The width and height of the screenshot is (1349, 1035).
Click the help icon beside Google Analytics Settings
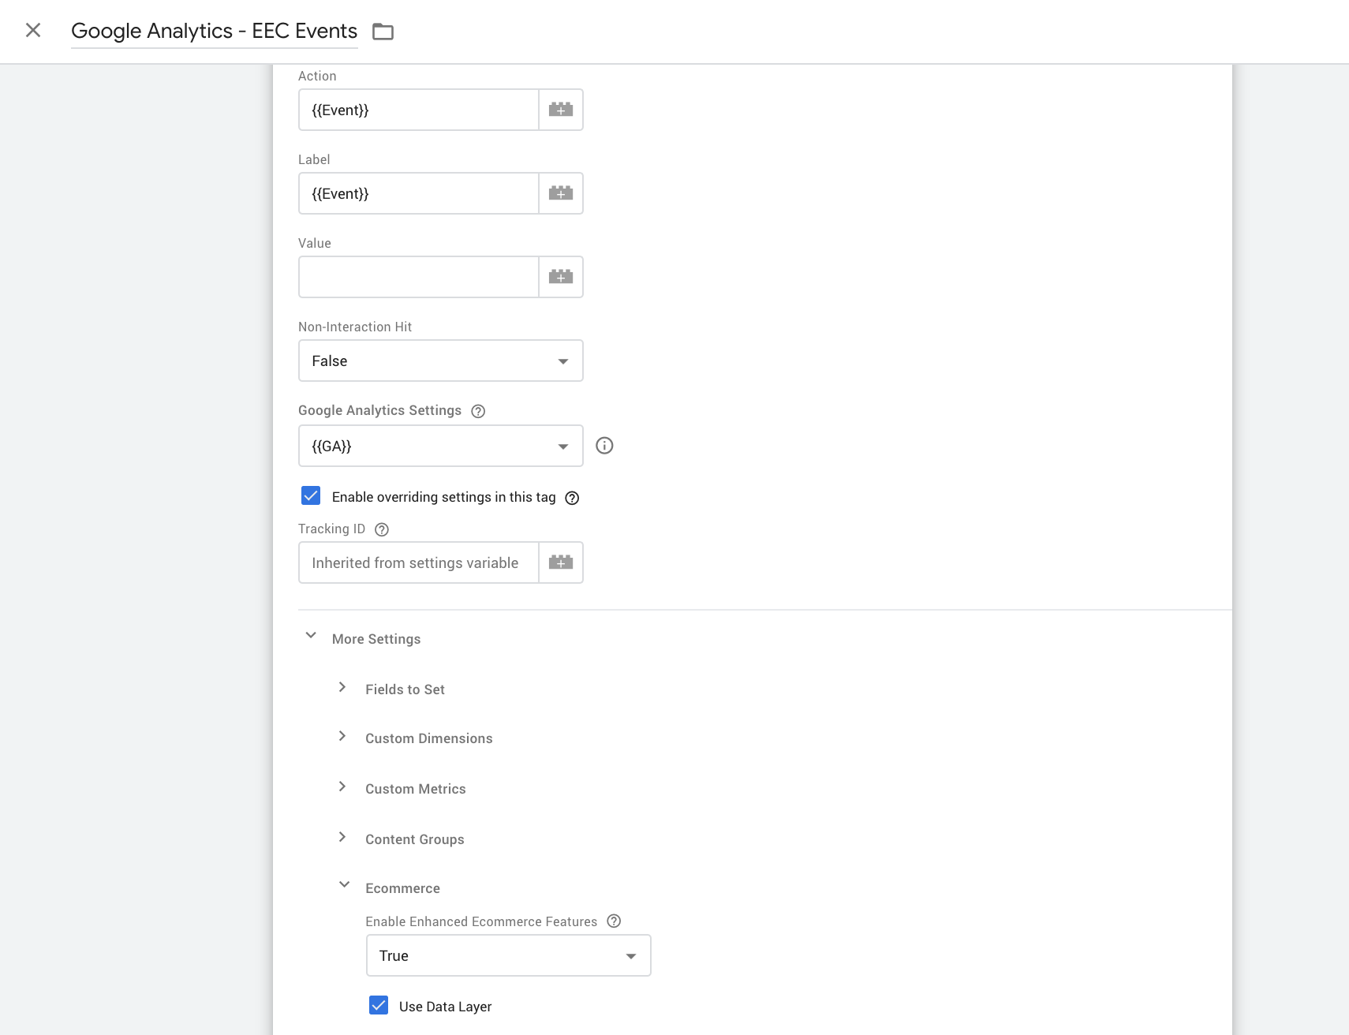478,411
